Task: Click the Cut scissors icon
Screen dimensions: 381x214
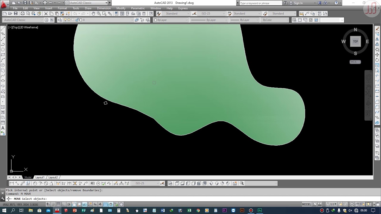Action: click(46, 13)
